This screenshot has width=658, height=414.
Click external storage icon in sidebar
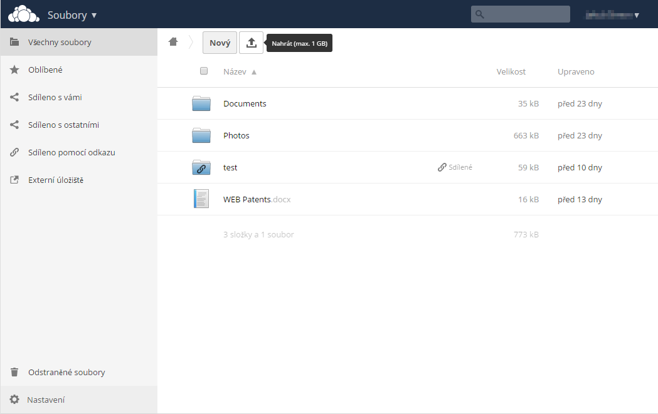pos(14,180)
